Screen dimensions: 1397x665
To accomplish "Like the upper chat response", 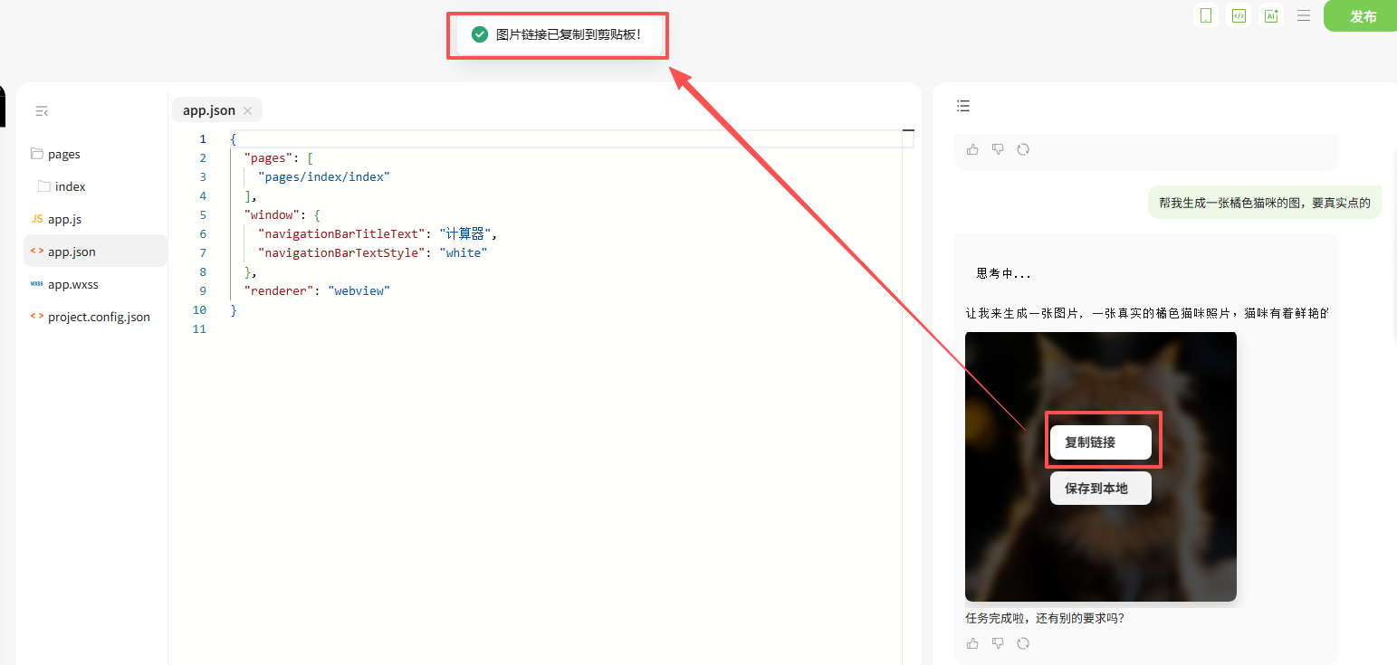I will [x=972, y=149].
